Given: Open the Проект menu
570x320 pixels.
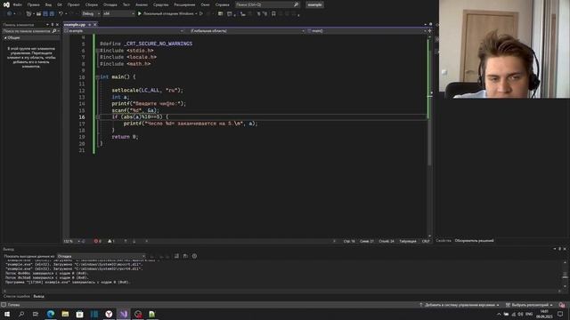Looking at the screenshot, I should pos(73,4).
